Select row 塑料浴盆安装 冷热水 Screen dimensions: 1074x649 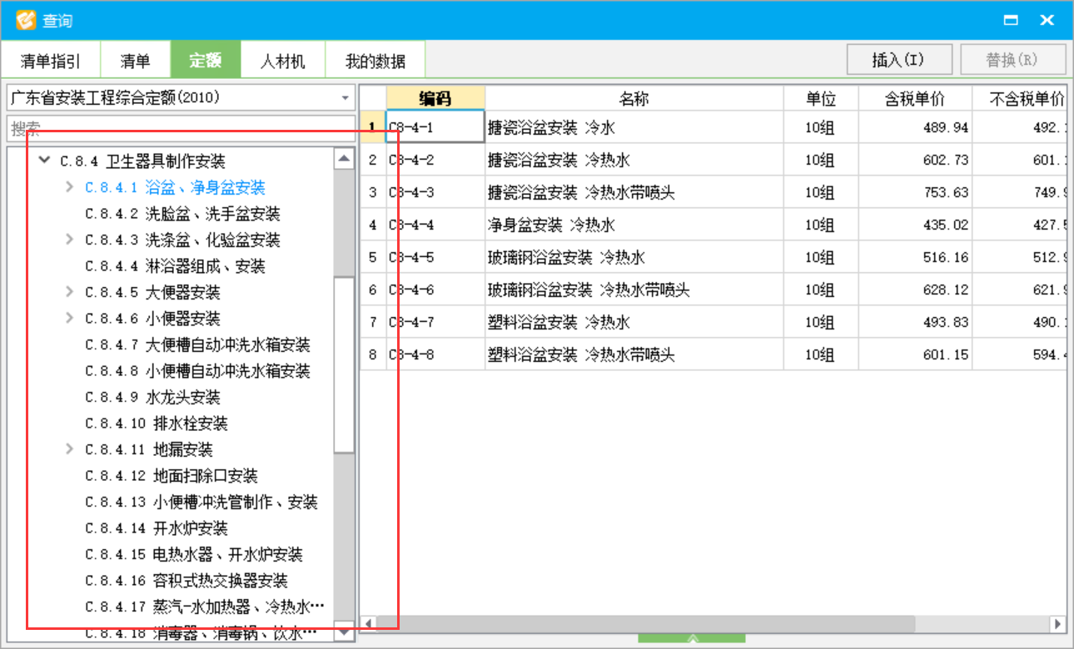[634, 322]
